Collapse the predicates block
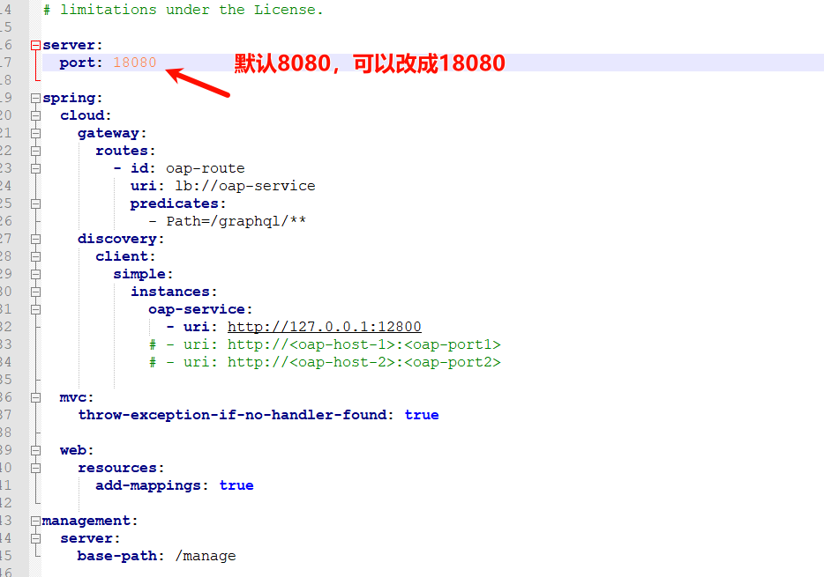The width and height of the screenshot is (824, 577). tap(35, 203)
